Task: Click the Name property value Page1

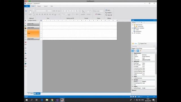Action: (148, 82)
